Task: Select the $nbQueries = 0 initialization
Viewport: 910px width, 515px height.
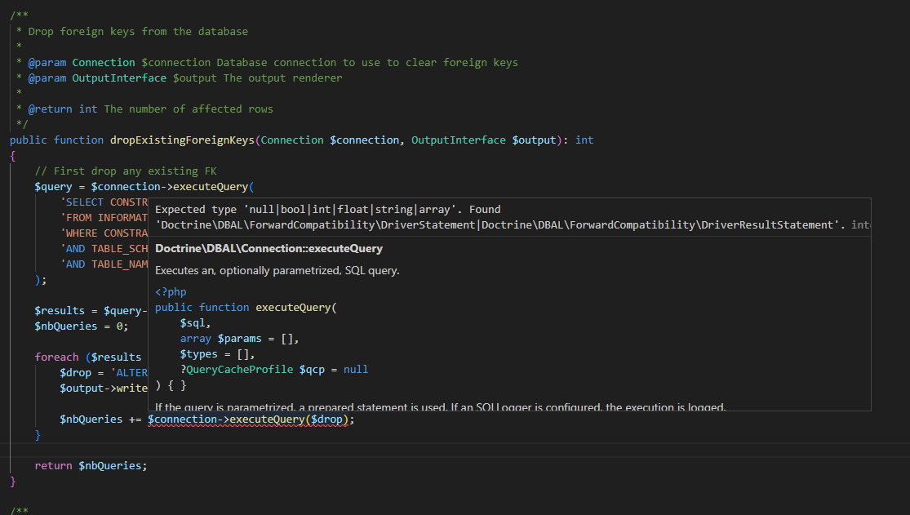Action: 82,326
